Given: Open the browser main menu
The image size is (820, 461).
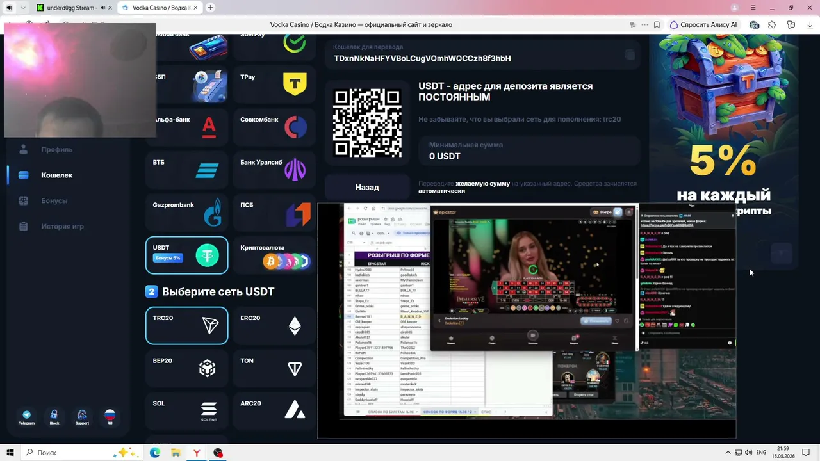Looking at the screenshot, I should coord(753,8).
